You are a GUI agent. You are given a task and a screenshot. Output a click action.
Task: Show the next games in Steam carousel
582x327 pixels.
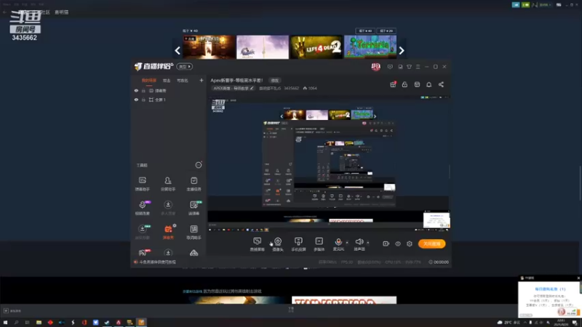point(402,50)
